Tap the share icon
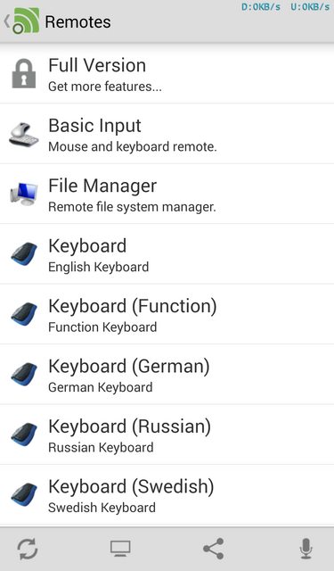Image resolution: width=334 pixels, height=571 pixels. click(214, 549)
